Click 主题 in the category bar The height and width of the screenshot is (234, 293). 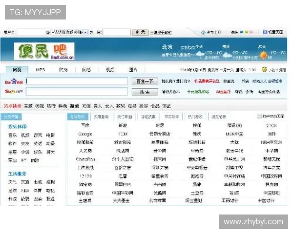(28, 106)
